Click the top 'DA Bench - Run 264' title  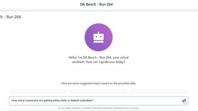click(x=96, y=4)
